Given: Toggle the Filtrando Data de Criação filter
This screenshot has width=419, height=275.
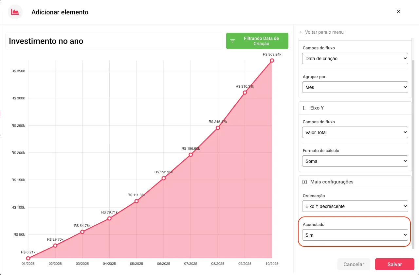Looking at the screenshot, I should 257,41.
